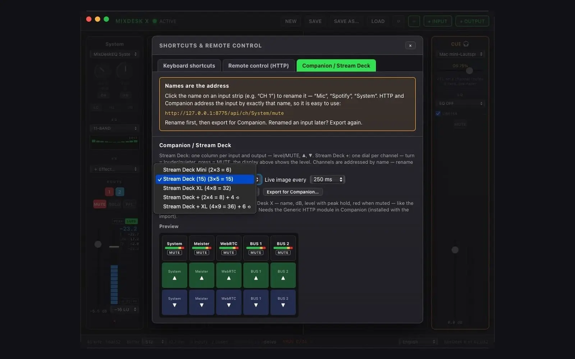Select the Companion / Stream Deck tab
The image size is (575, 359).
[x=336, y=66]
